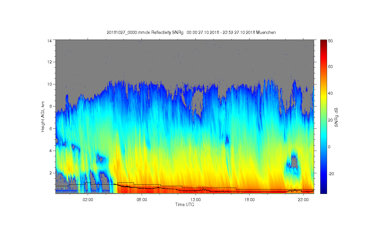Click the colorbar value 80
389x233 pixels.
click(x=330, y=41)
